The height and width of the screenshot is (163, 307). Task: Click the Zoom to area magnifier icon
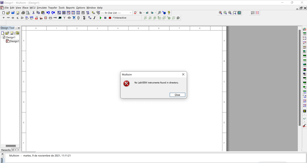(x=230, y=13)
